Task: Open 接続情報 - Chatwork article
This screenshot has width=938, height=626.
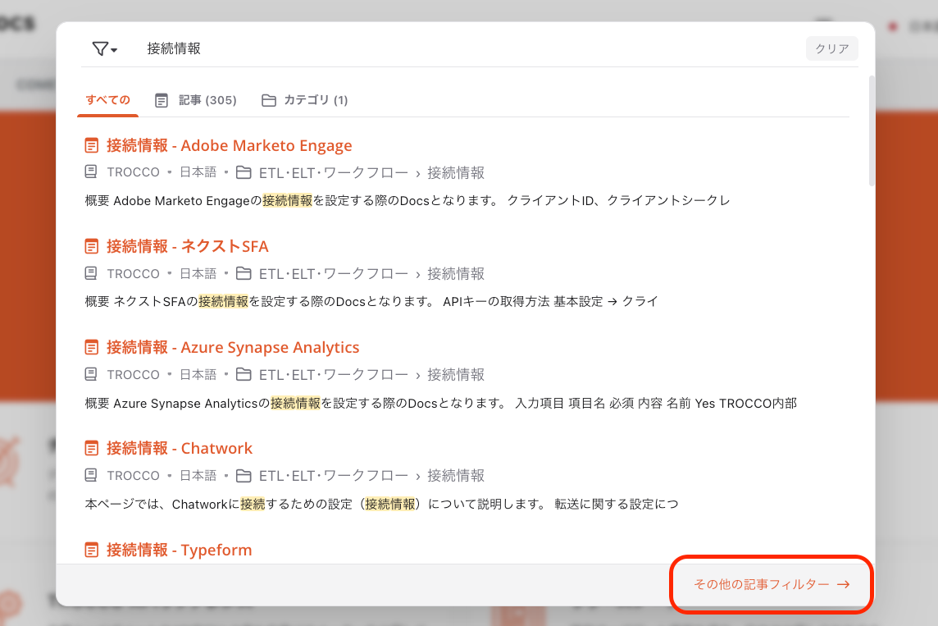Action: (x=180, y=449)
